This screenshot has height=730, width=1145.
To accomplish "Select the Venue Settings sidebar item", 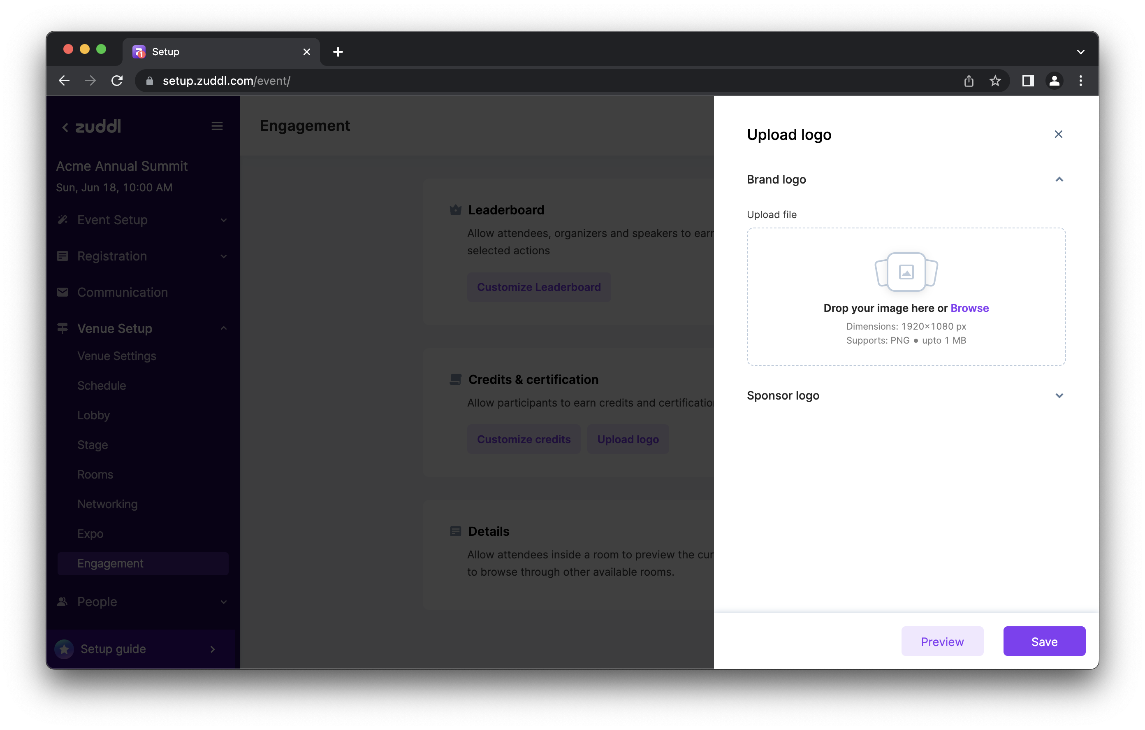I will pyautogui.click(x=117, y=355).
